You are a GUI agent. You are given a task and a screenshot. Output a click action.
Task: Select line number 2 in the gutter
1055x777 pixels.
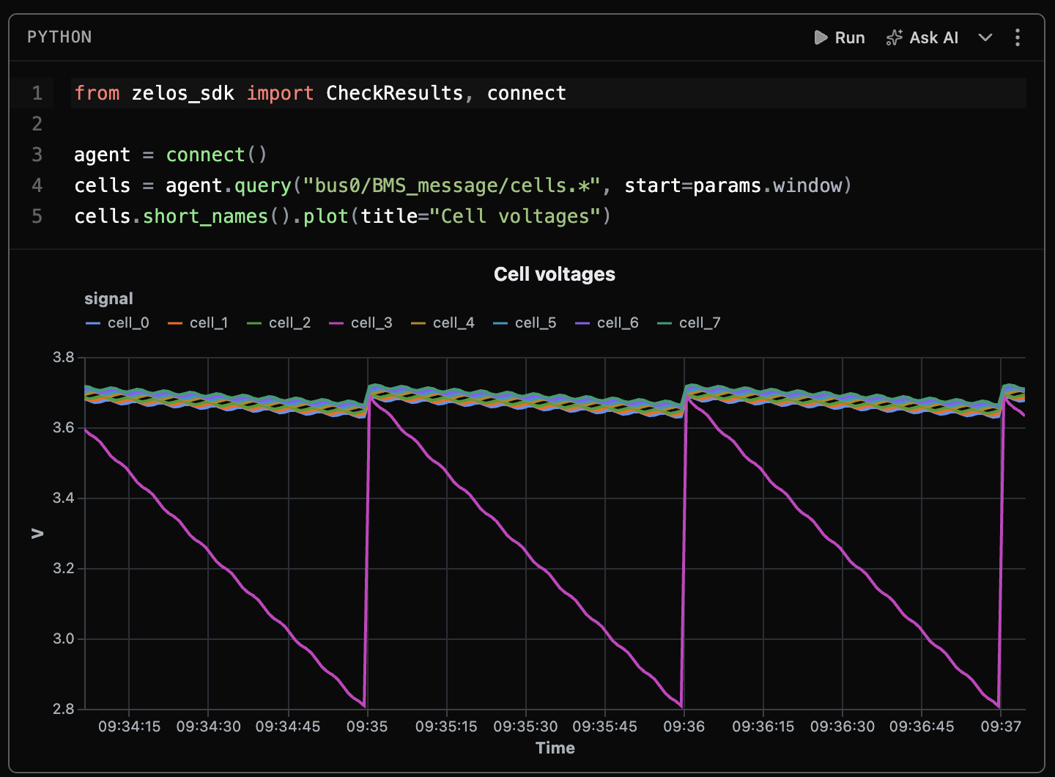click(x=37, y=124)
